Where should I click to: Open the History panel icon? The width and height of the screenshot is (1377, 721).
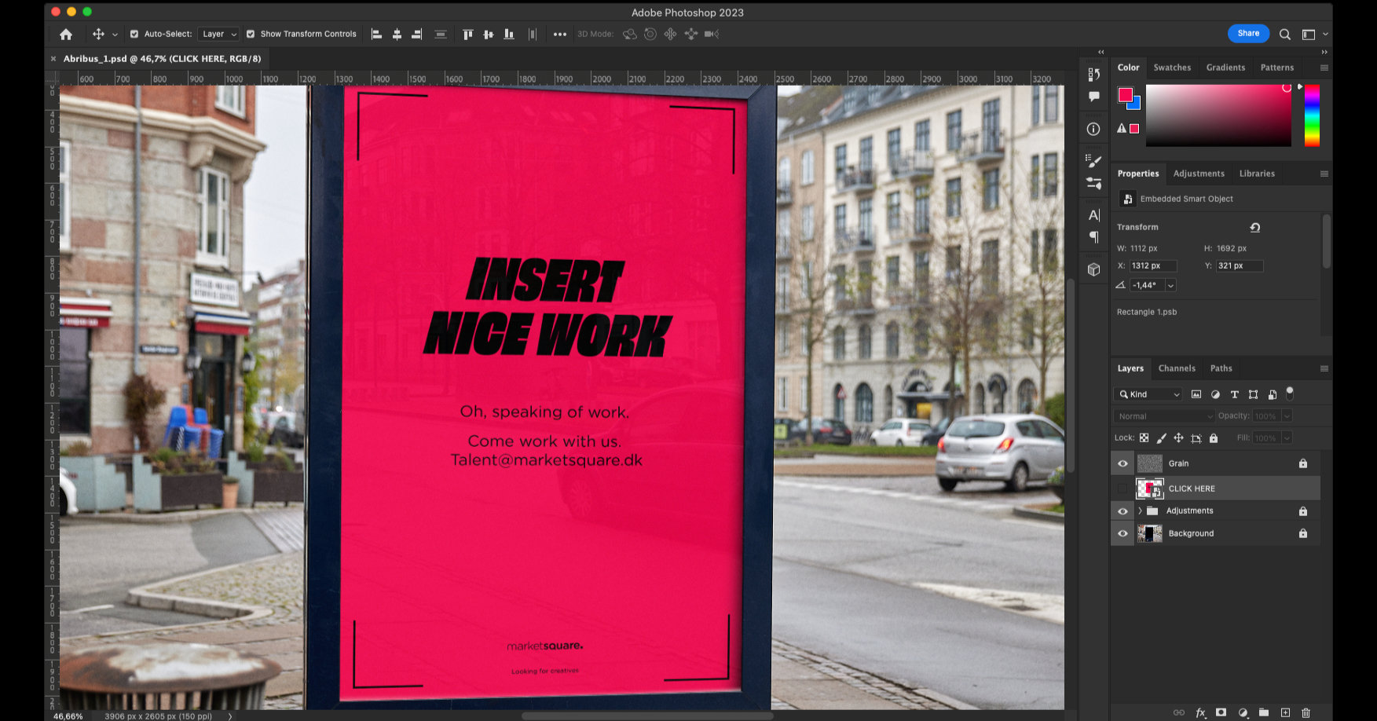point(1093,74)
